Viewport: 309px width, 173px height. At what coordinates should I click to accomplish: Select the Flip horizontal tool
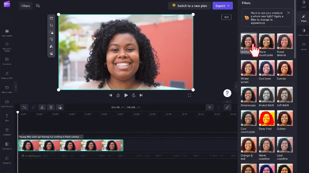coord(51,46)
